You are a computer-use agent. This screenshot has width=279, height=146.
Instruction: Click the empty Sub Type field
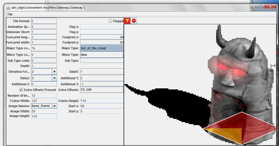click(x=102, y=61)
